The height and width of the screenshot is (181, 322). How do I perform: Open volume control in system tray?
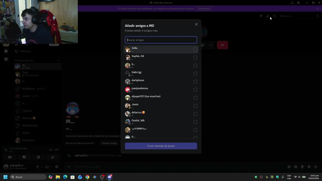[x=299, y=177]
